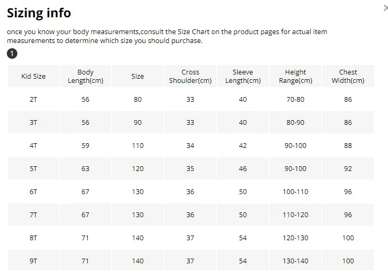The height and width of the screenshot is (278, 388).
Task: Click the Height Range(cm) header
Action: point(295,76)
